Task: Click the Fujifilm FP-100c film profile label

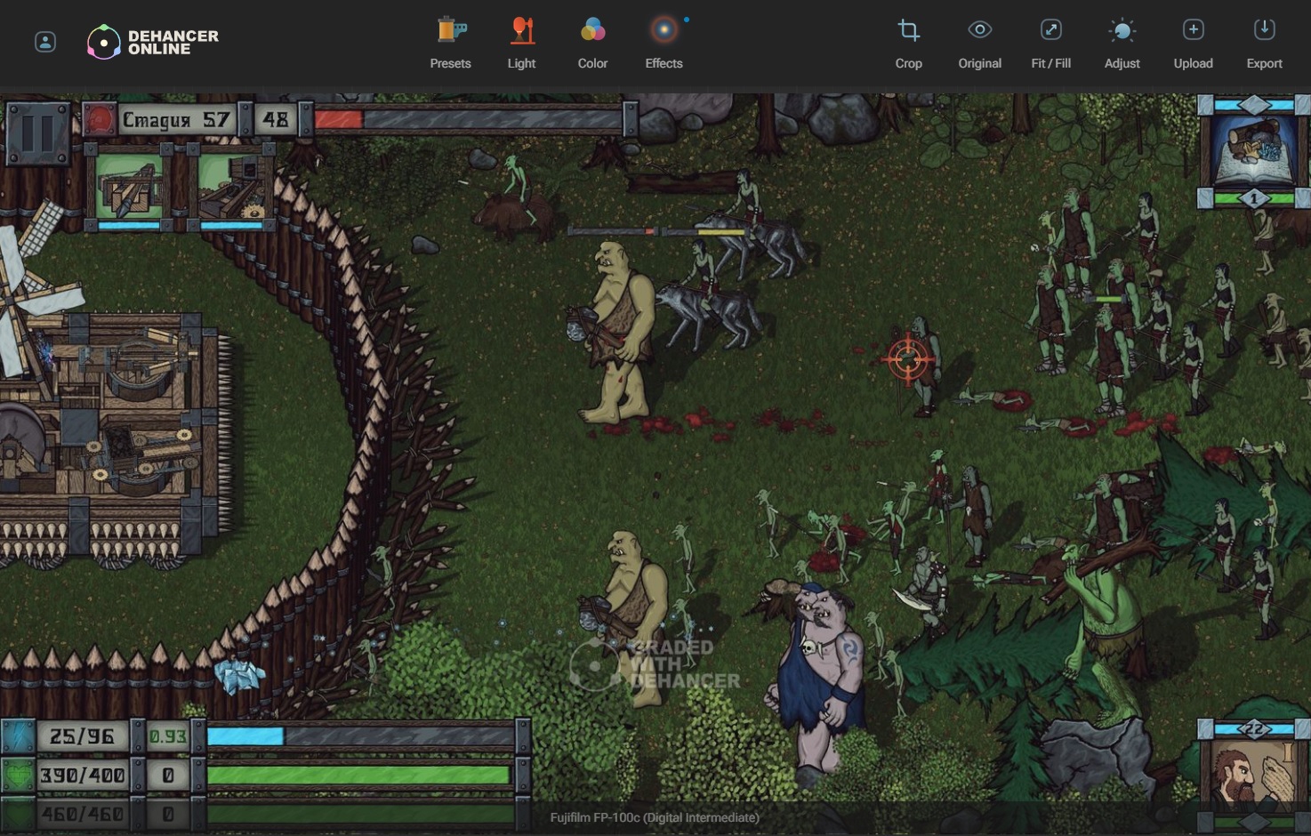Action: pyautogui.click(x=655, y=817)
